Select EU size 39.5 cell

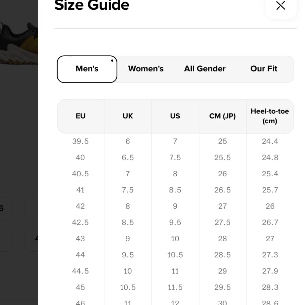pos(80,141)
